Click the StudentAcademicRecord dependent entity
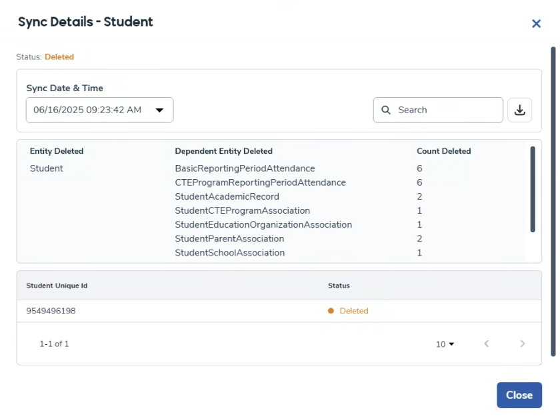The image size is (560, 420). point(227,196)
